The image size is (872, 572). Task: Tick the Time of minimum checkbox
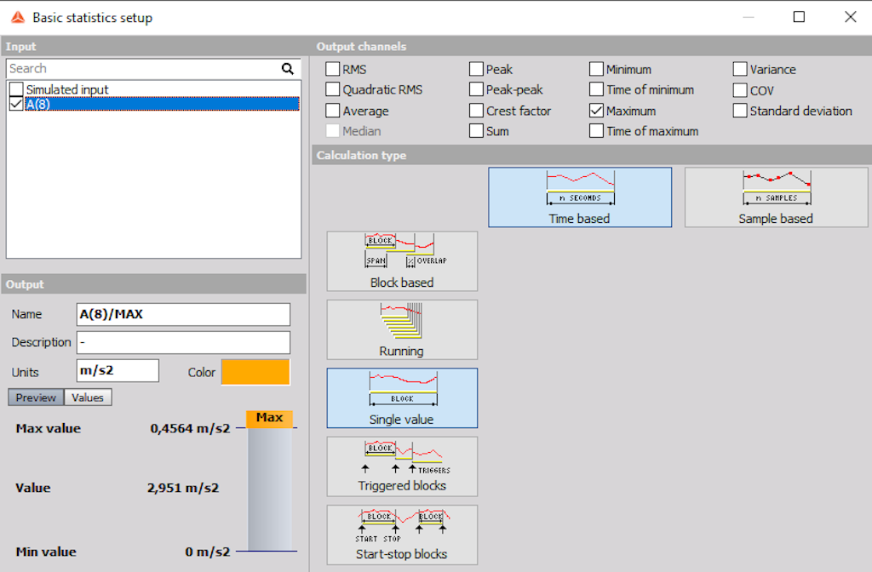point(596,89)
